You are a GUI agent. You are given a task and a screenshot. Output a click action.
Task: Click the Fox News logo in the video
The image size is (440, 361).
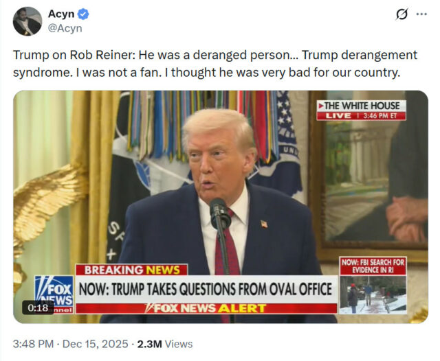(54, 294)
